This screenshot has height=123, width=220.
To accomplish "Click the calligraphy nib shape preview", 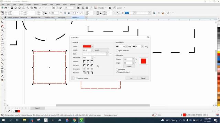I will [143, 61].
